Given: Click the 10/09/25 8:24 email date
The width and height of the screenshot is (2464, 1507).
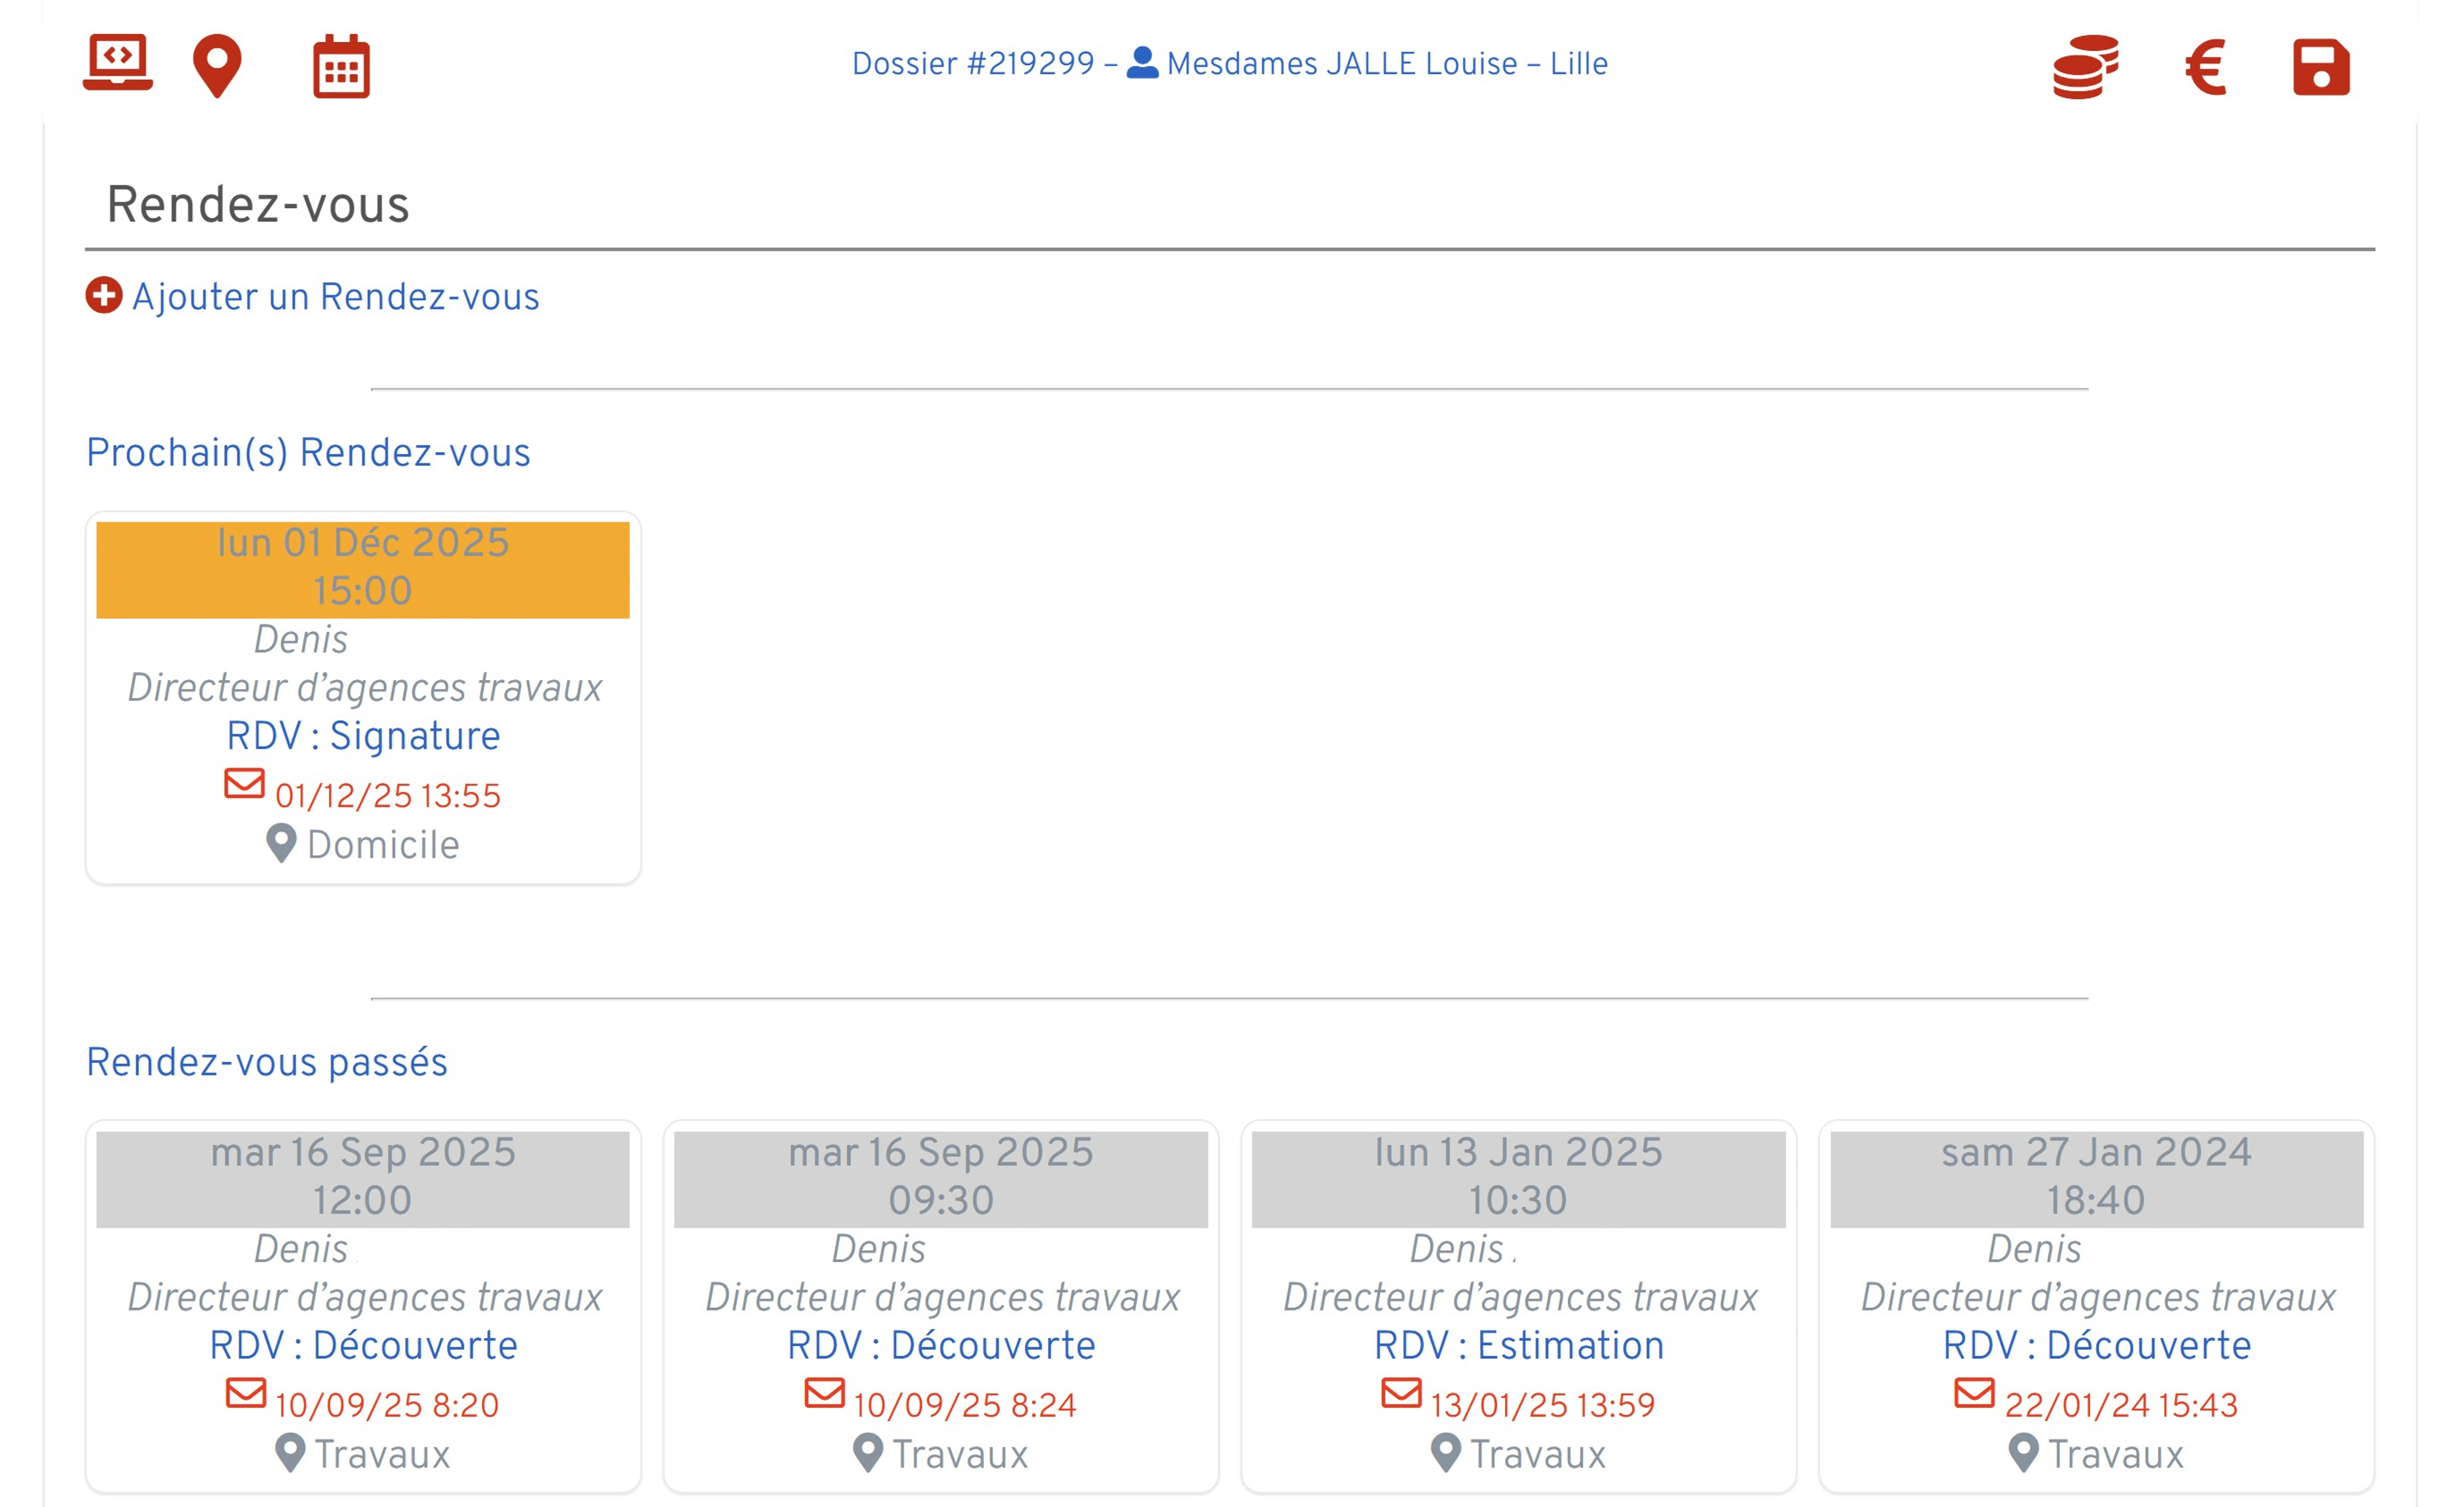Looking at the screenshot, I should (x=964, y=1405).
